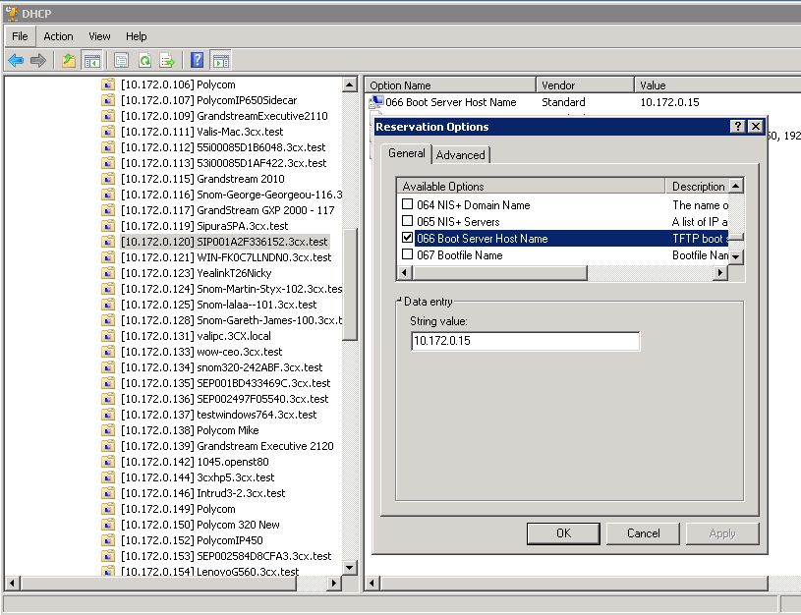Screen dimensions: 801x615
Task: Click folder icon for Grandstream 2010
Action: pyautogui.click(x=108, y=179)
